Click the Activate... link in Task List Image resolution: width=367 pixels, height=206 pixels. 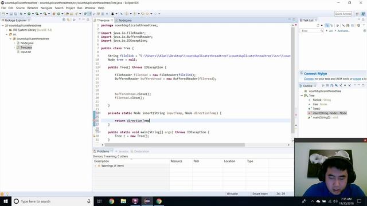tap(343, 31)
